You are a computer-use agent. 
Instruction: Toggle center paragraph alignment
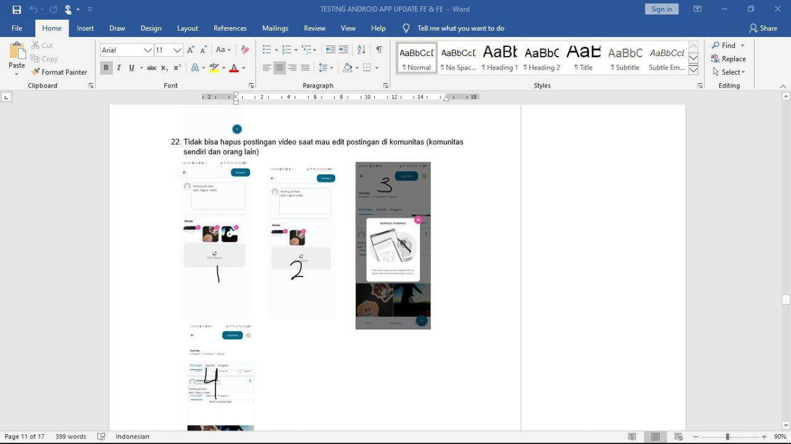tap(280, 68)
